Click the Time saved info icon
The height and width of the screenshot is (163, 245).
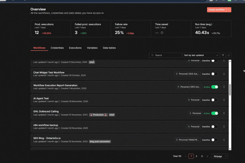click(x=162, y=33)
